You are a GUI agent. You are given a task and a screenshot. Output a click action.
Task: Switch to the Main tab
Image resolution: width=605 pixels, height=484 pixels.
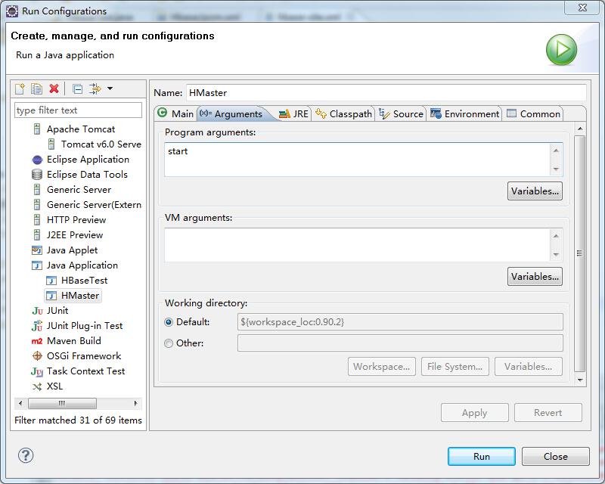[175, 113]
